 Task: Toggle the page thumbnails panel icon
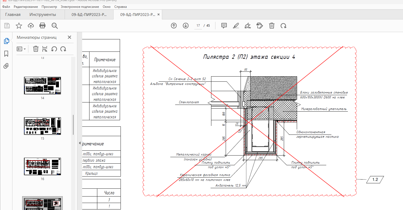6,41
